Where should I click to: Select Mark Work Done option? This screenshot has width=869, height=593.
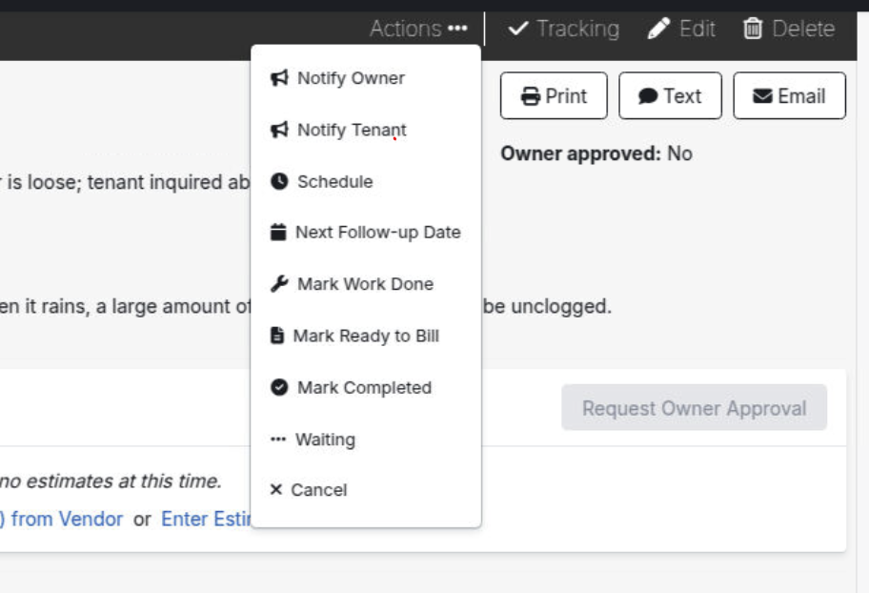(366, 283)
